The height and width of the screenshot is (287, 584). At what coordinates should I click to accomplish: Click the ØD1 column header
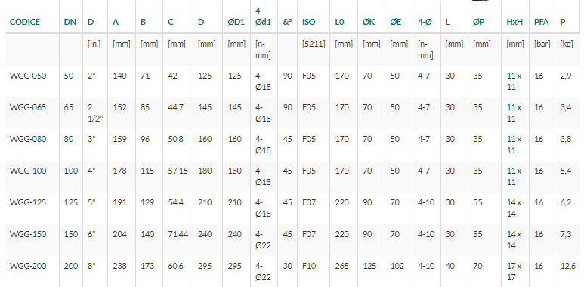coord(236,22)
